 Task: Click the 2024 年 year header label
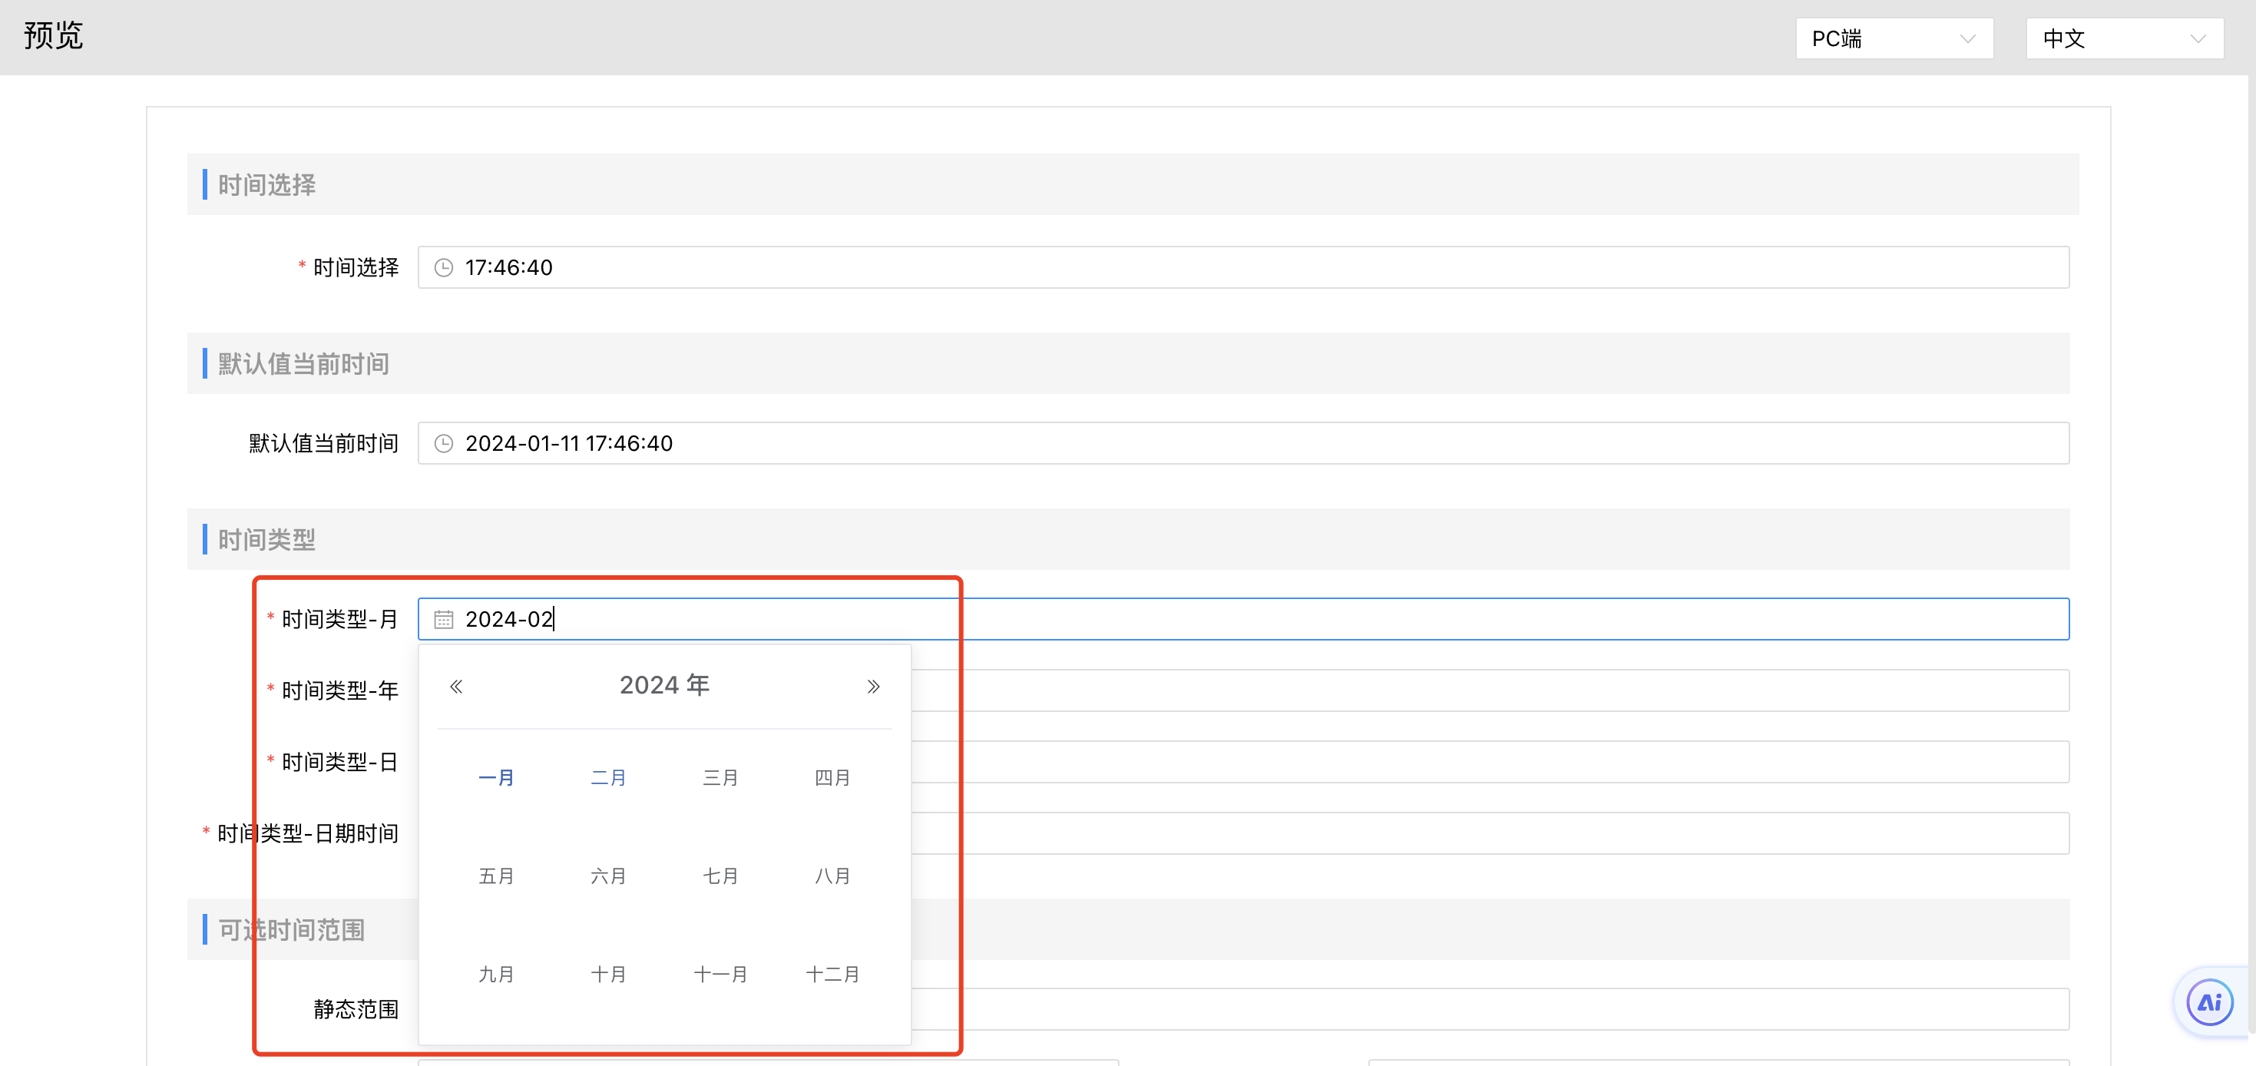(664, 685)
